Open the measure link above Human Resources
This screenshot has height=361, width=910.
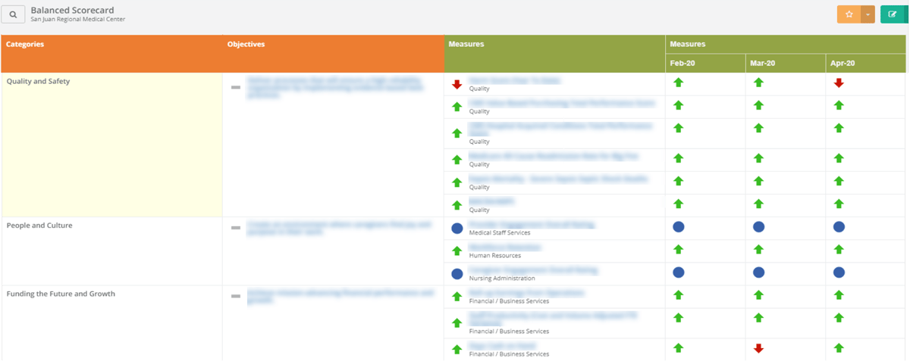[x=505, y=247]
